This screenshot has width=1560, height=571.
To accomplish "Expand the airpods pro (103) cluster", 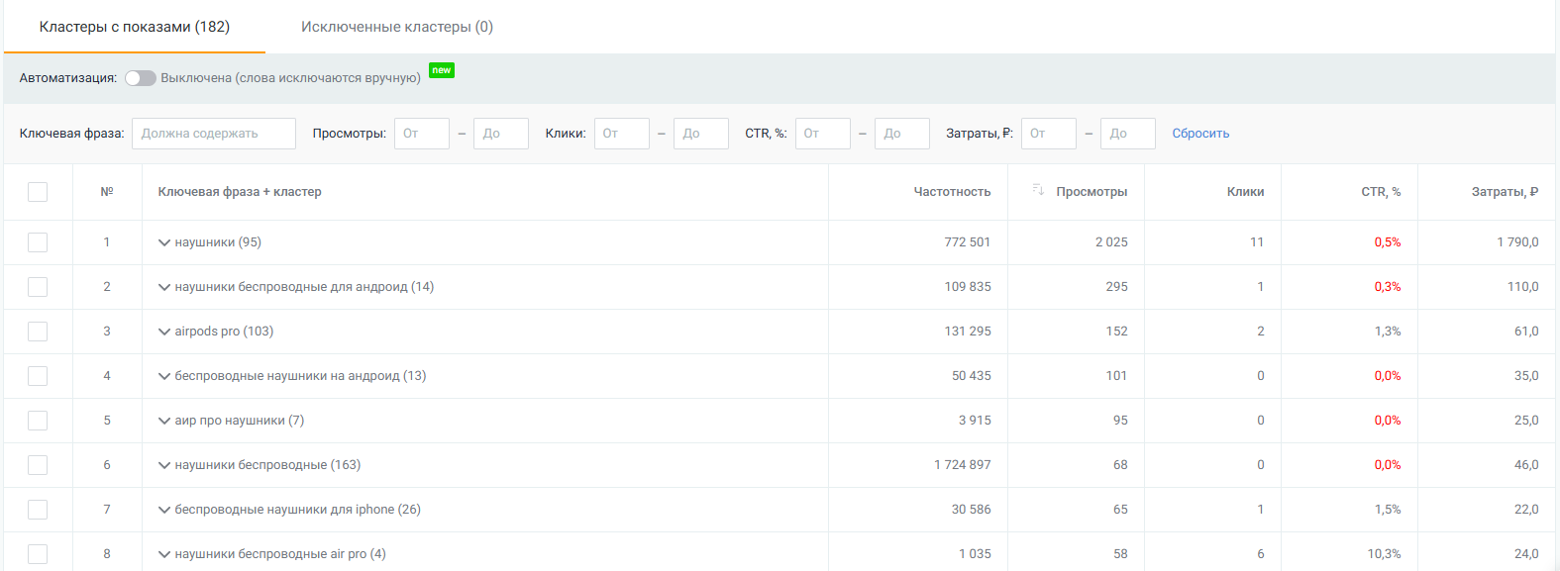I will pos(164,332).
